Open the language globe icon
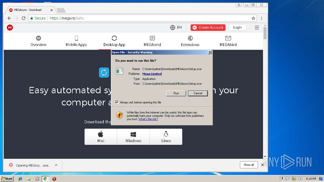Screen dimensions: 324x182 173,28
